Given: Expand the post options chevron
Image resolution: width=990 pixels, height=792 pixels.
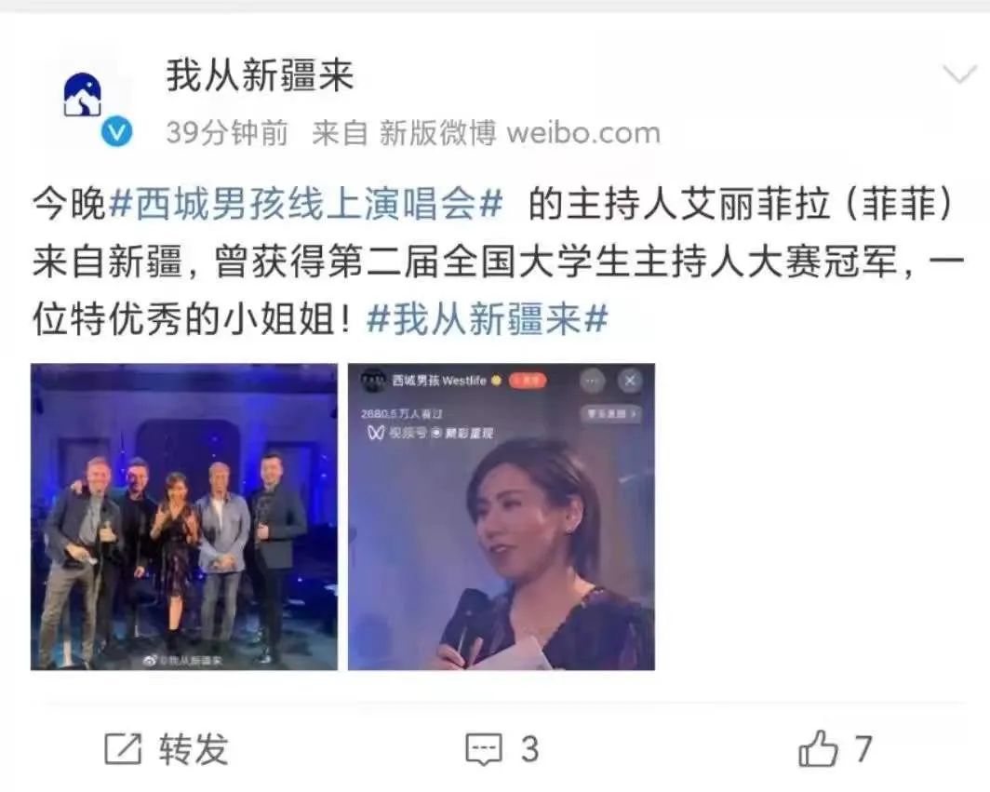Looking at the screenshot, I should tap(959, 74).
